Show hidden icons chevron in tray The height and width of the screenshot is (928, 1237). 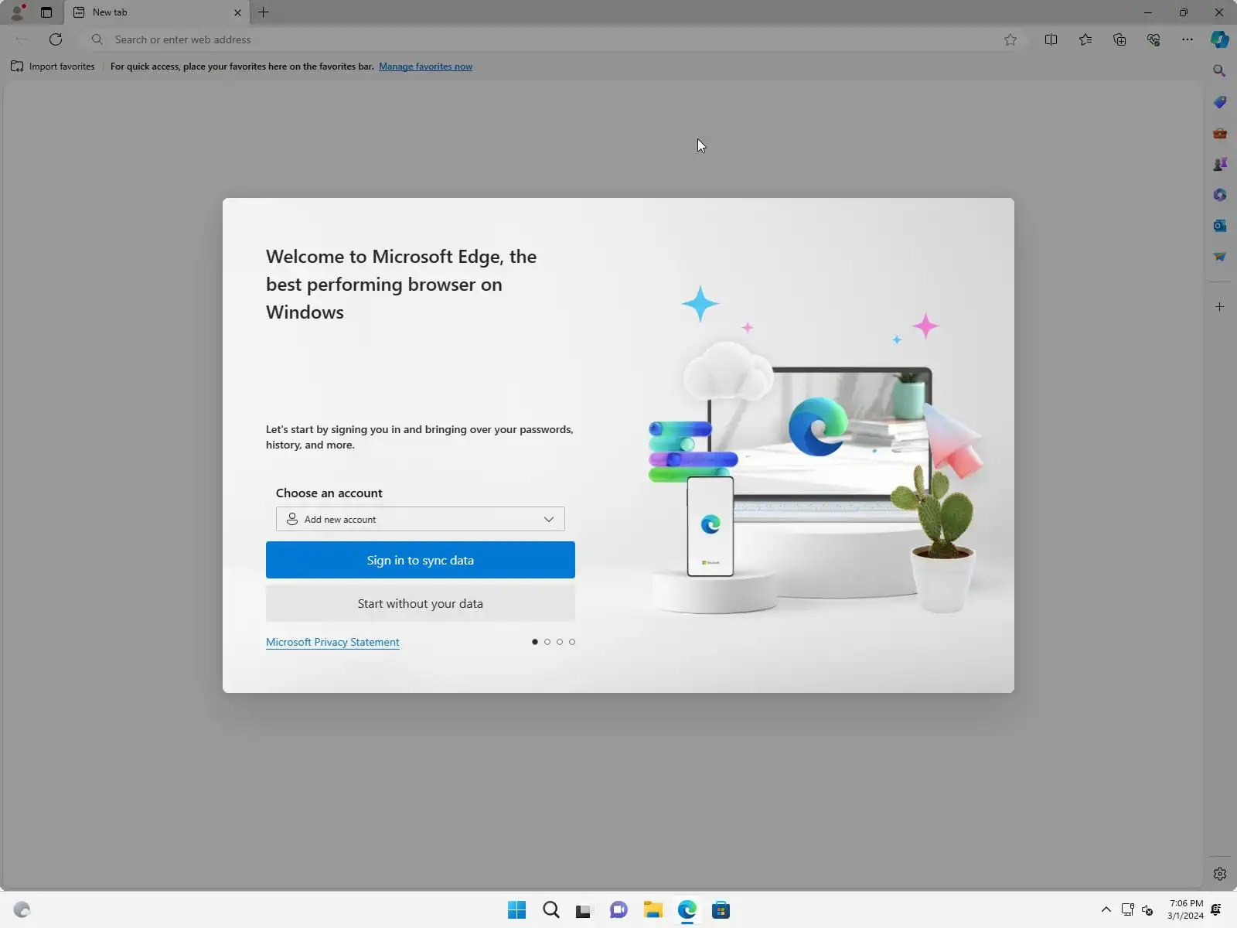pyautogui.click(x=1106, y=909)
